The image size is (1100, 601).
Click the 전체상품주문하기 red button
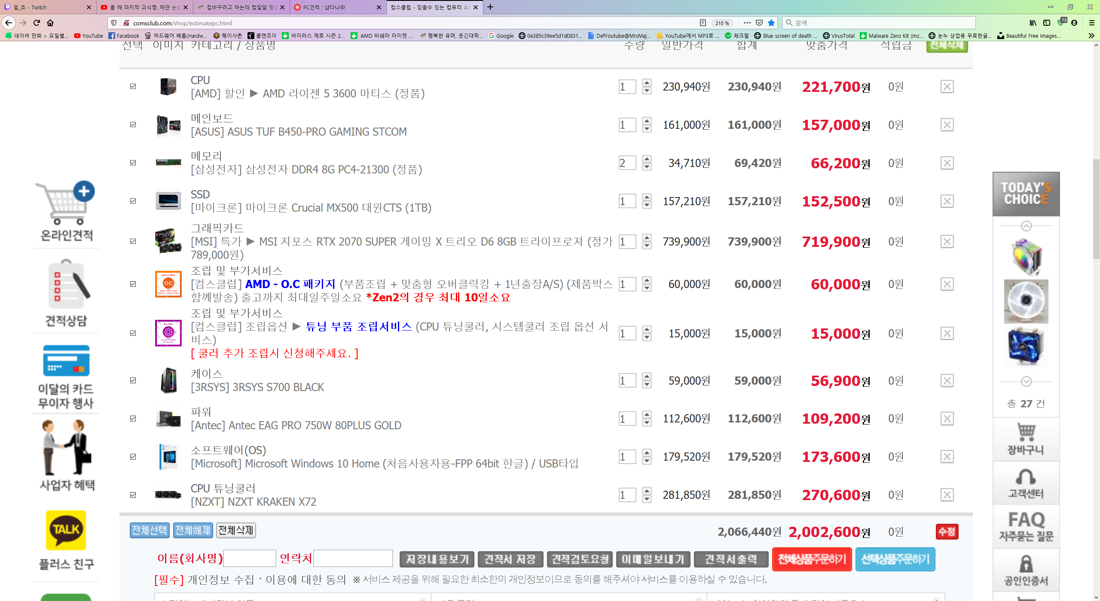click(x=812, y=559)
